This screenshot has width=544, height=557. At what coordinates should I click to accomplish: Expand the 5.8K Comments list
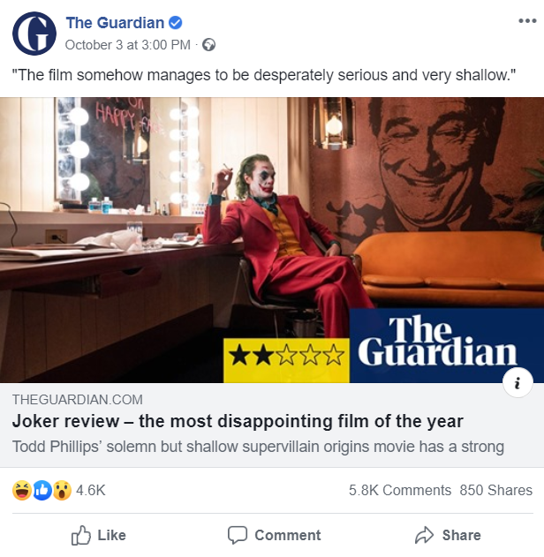pyautogui.click(x=400, y=490)
